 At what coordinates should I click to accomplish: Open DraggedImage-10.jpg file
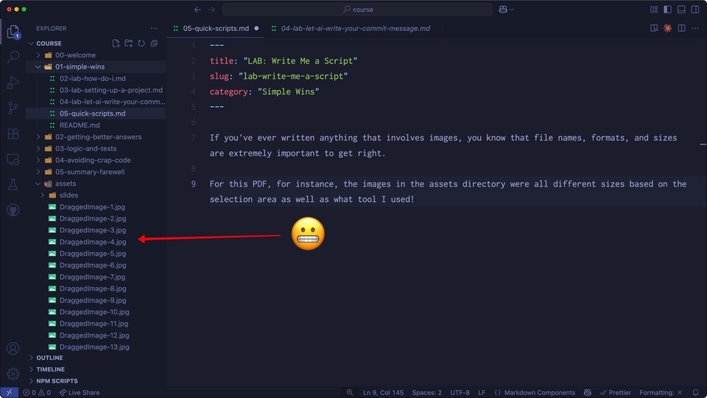click(96, 312)
